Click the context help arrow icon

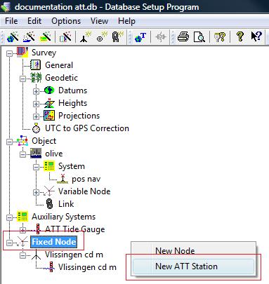point(256,37)
